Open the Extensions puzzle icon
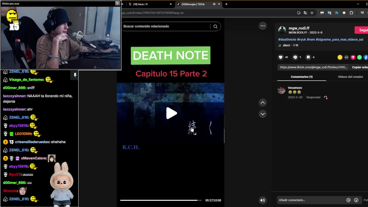Screen dimensions: 368x207 coord(351,13)
